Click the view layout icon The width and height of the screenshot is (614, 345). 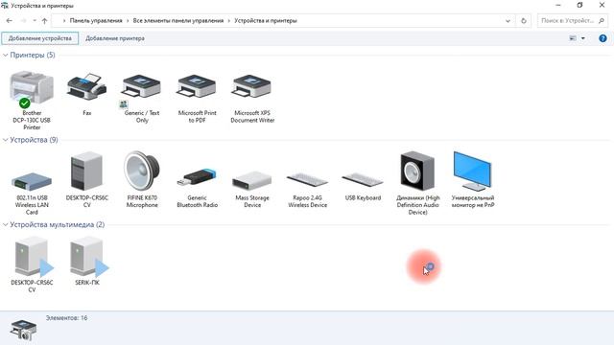point(573,38)
